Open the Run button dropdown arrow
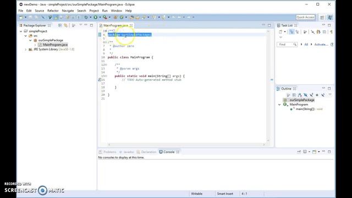The width and height of the screenshot is (352, 198). (x=100, y=17)
